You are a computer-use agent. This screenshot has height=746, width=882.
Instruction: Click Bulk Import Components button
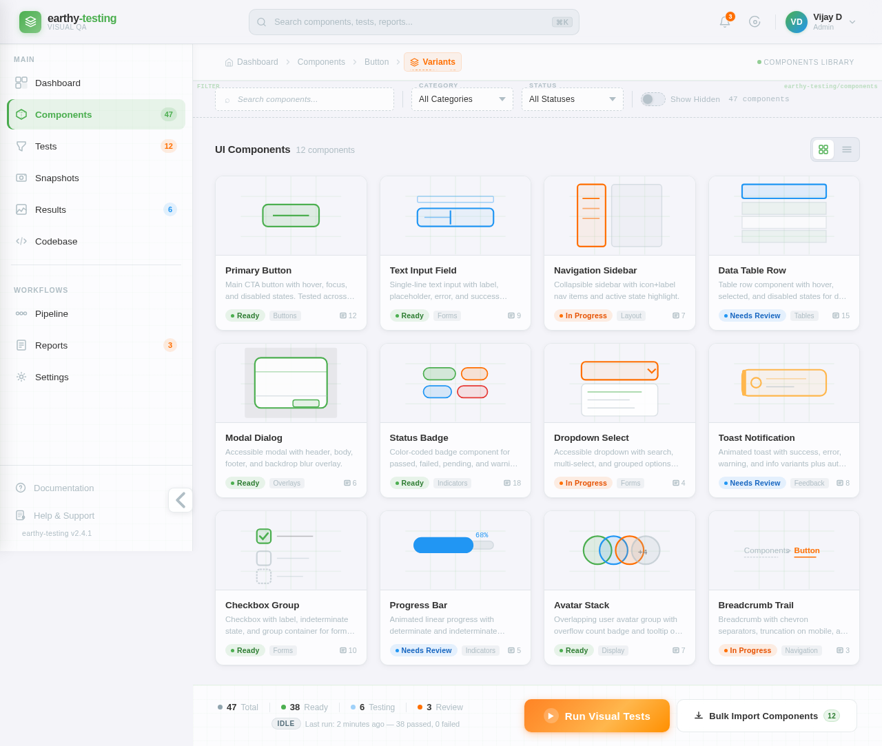(x=767, y=716)
